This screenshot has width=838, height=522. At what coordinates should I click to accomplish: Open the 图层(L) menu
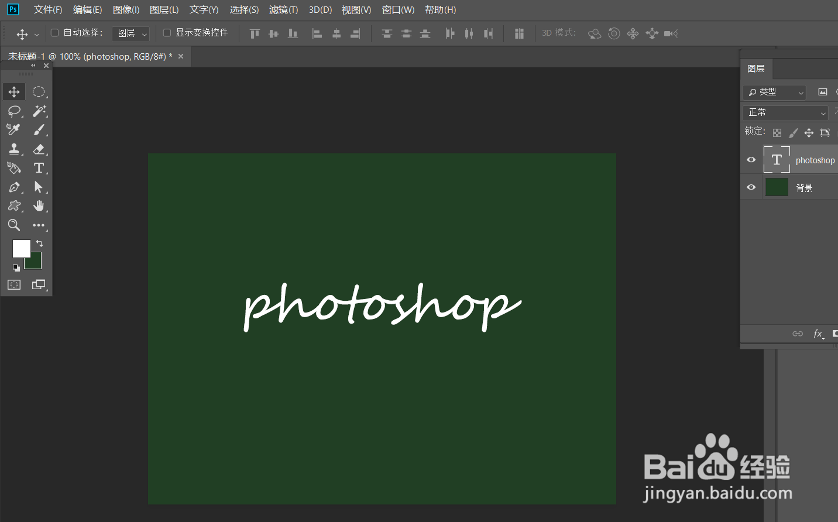click(164, 10)
